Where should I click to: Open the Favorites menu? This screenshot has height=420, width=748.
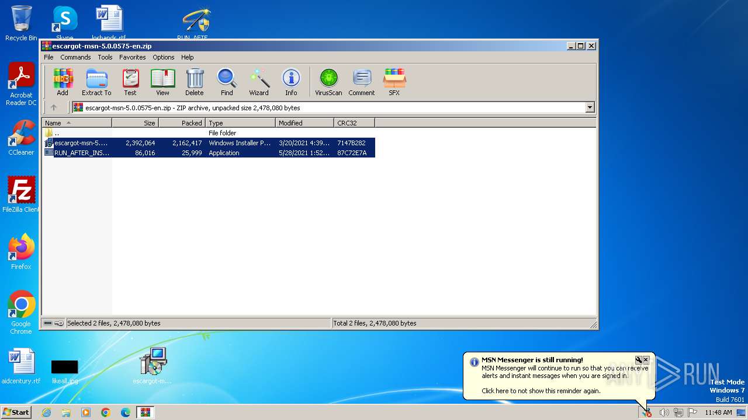(133, 57)
